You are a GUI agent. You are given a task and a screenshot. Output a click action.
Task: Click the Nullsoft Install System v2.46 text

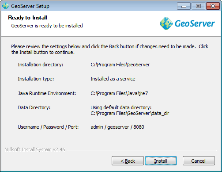[35, 149]
